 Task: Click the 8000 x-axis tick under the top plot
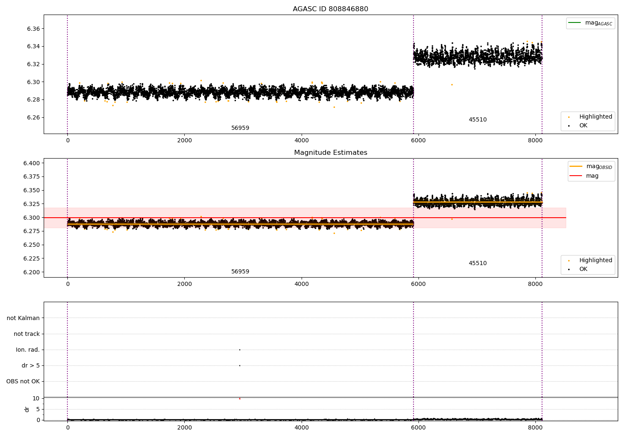point(535,141)
